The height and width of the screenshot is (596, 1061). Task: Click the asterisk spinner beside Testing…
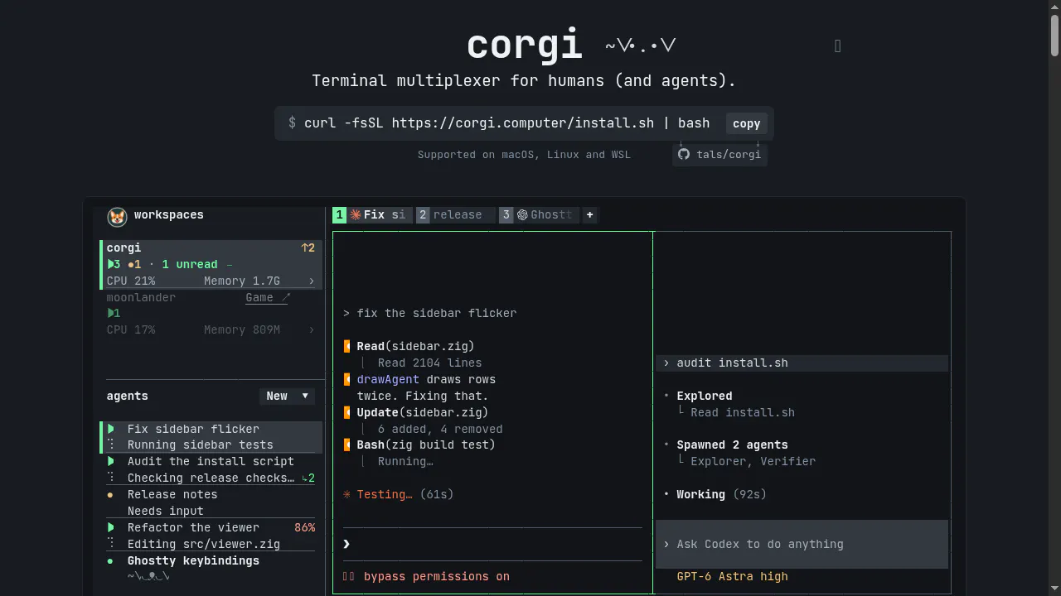pos(347,494)
